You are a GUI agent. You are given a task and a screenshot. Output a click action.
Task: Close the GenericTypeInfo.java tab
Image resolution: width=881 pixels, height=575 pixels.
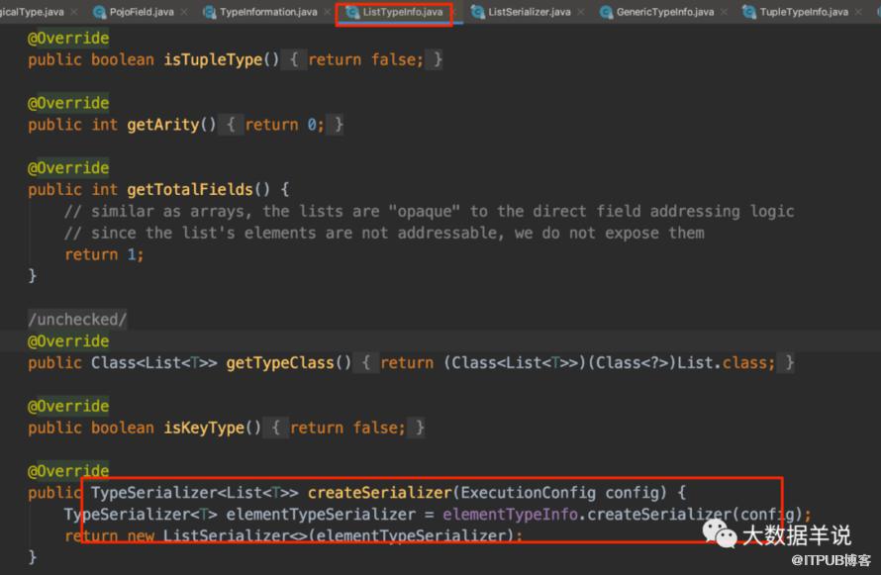725,12
